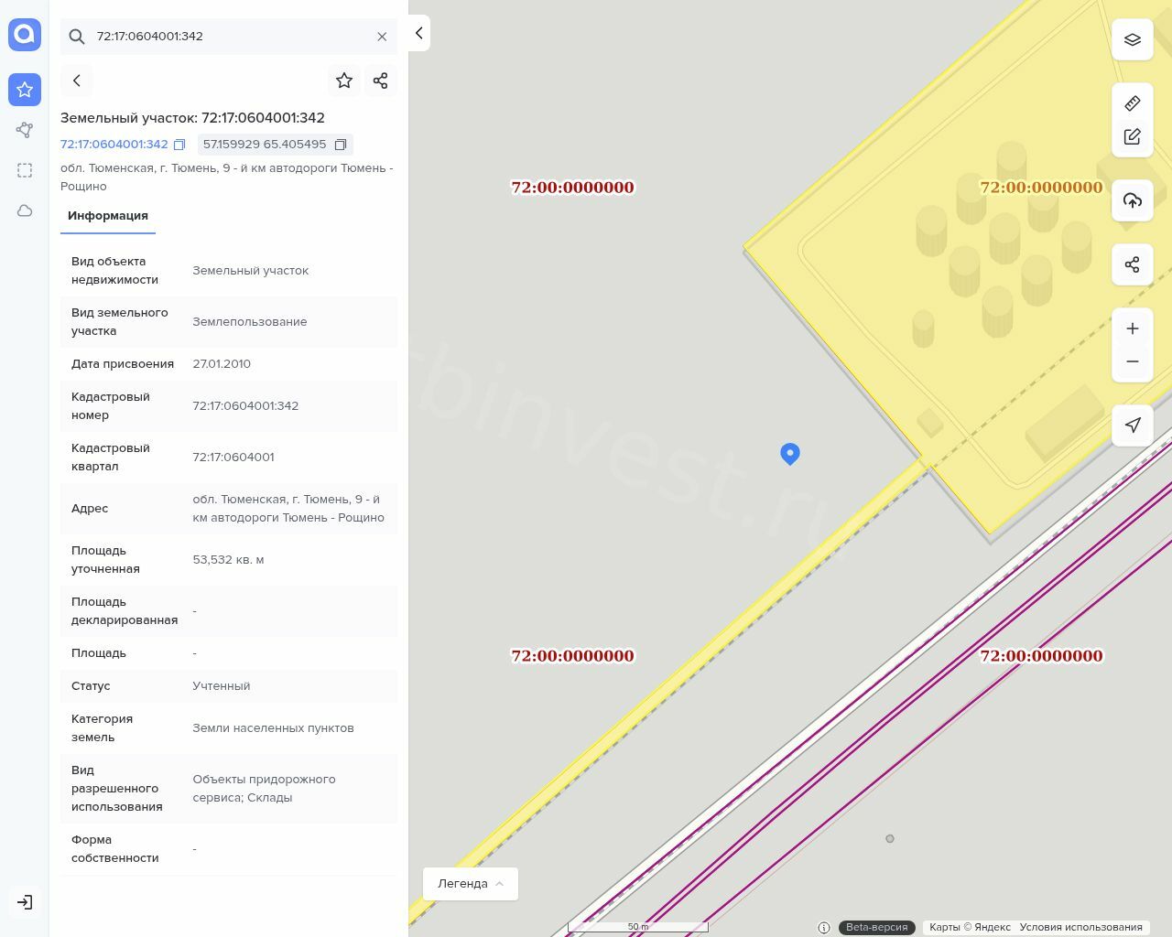Copy coordinates 57.159929 65.405495
This screenshot has width=1172, height=937.
pos(340,145)
